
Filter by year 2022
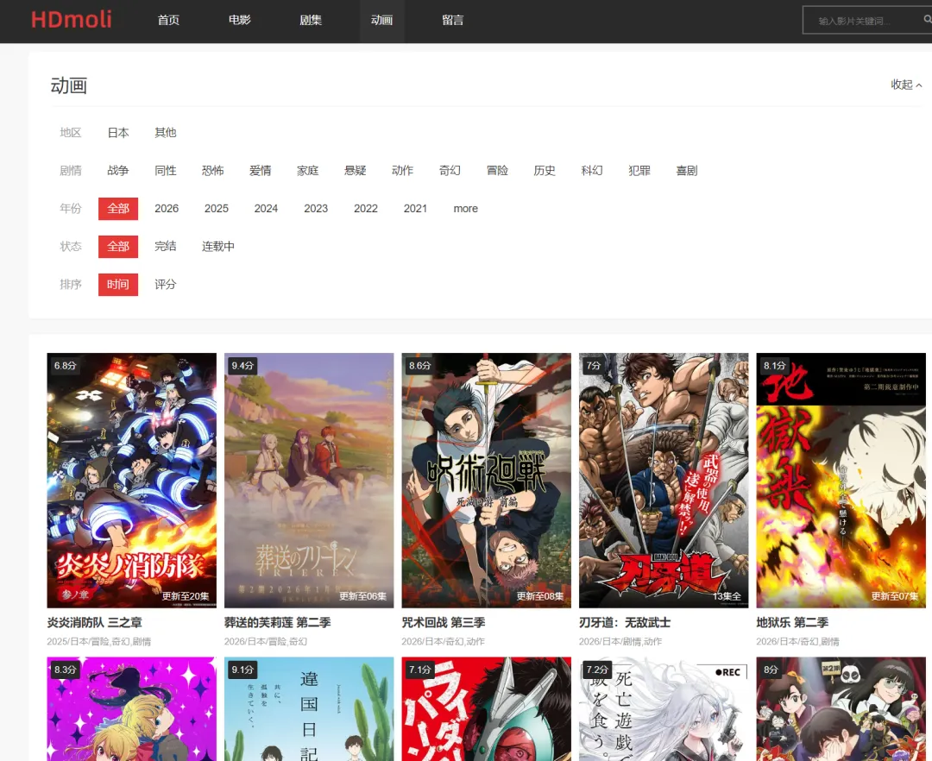366,209
